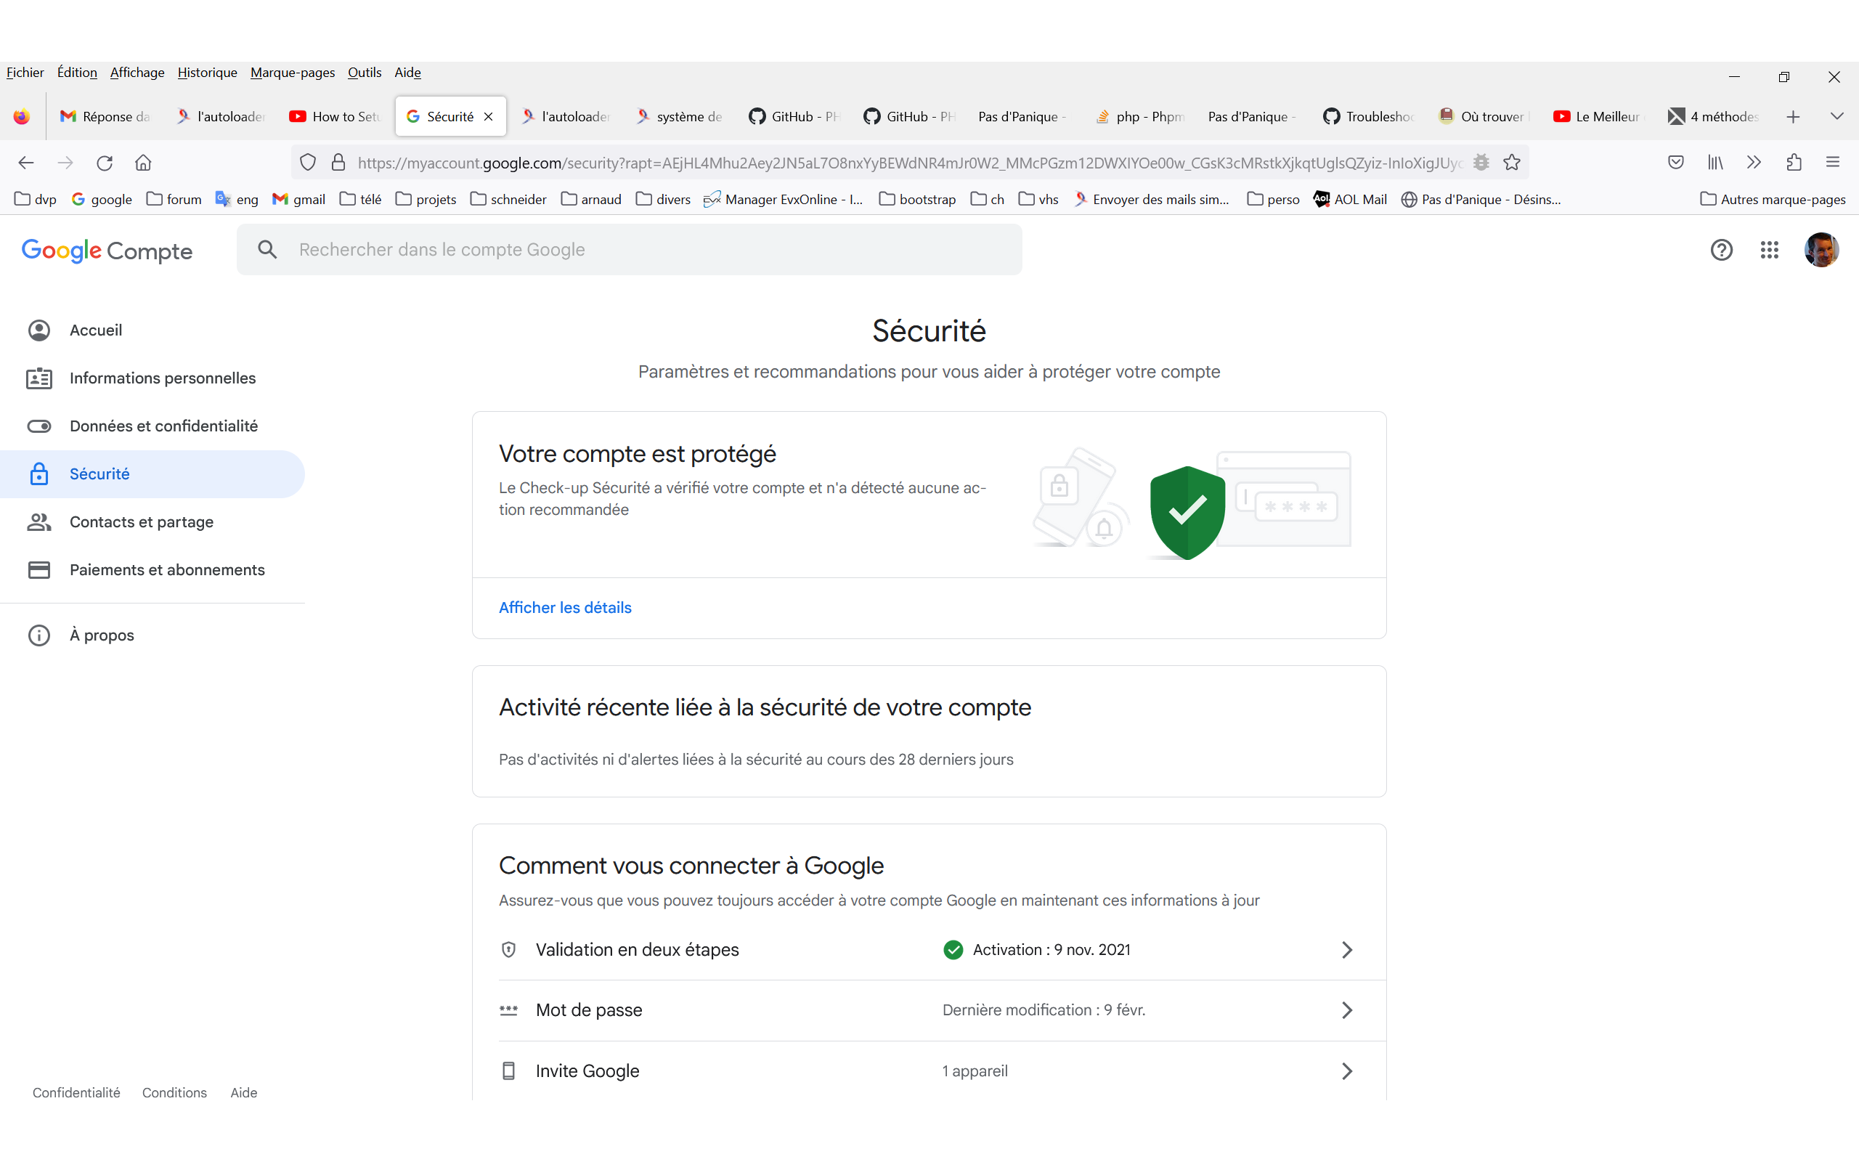This screenshot has width=1859, height=1162.
Task: Click the À propos info icon
Action: [x=39, y=635]
